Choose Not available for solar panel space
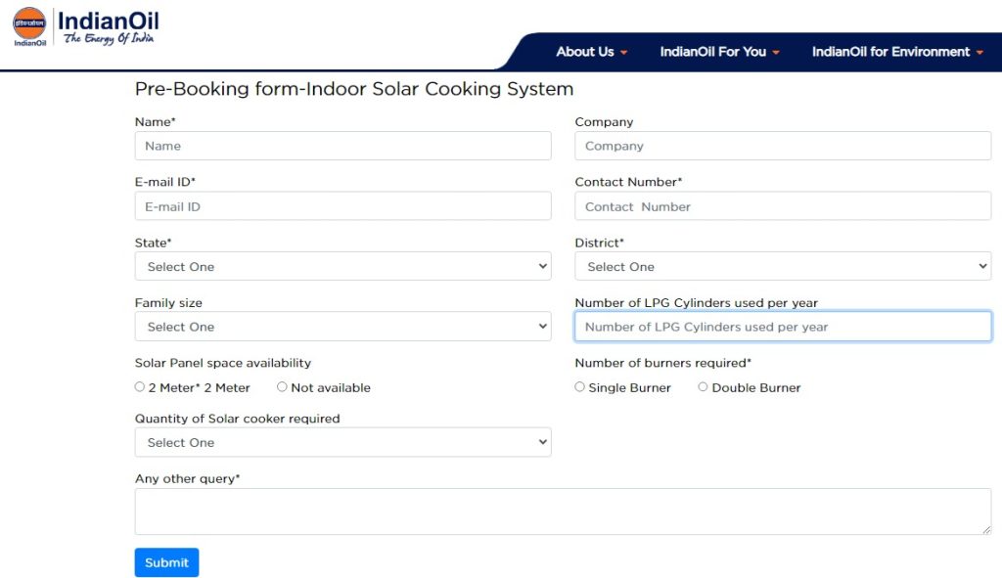 pos(282,387)
